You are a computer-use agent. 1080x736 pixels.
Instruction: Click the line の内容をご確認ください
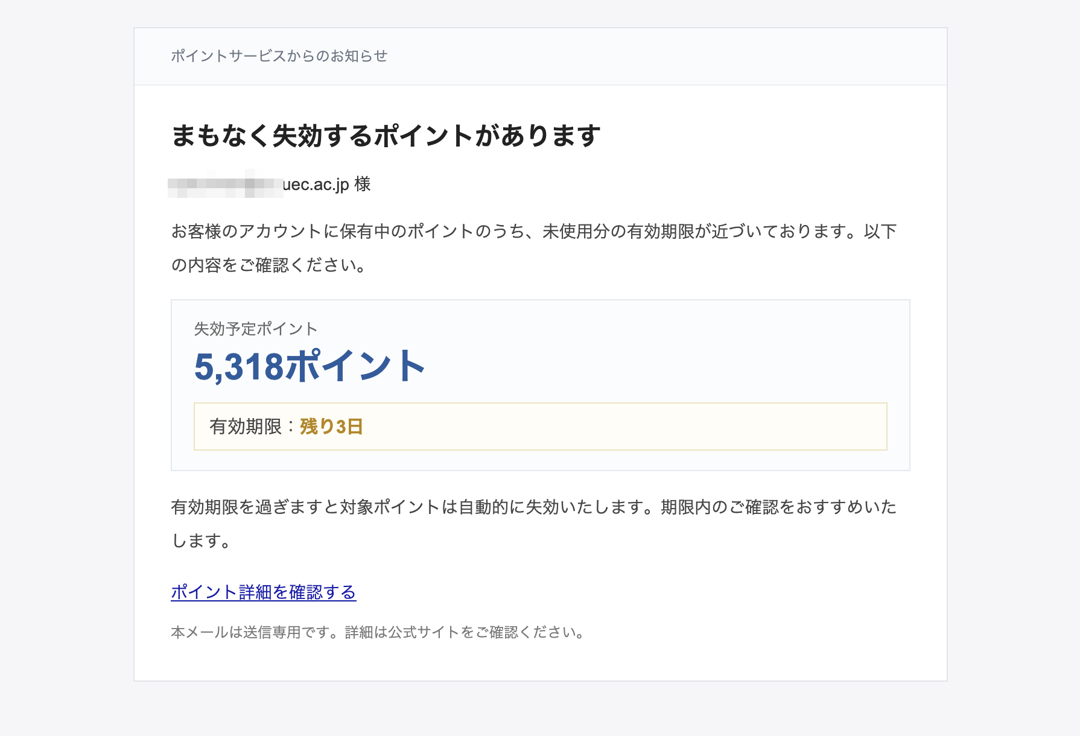tap(268, 265)
